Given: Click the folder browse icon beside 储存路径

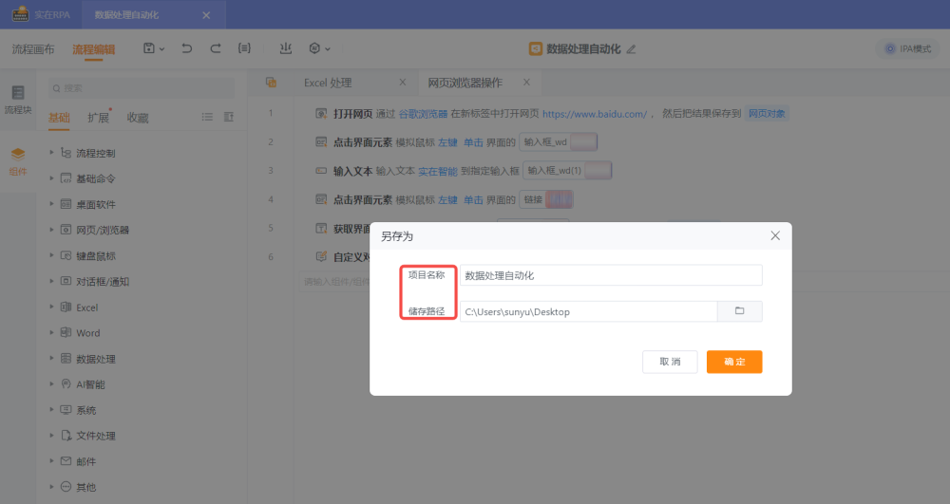Looking at the screenshot, I should point(740,311).
